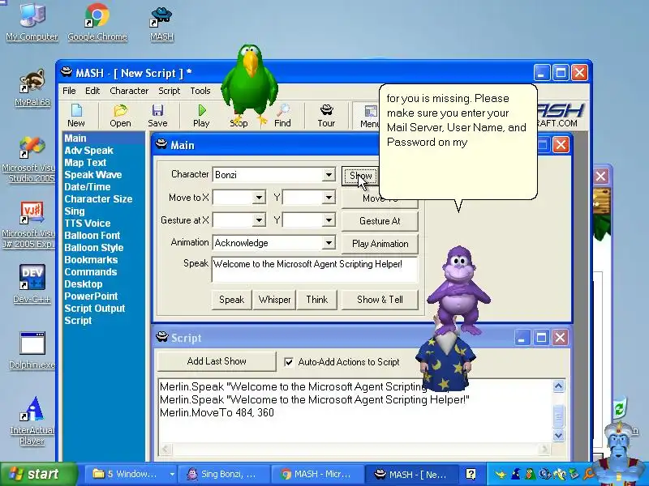The width and height of the screenshot is (649, 486).
Task: Open InterActual Player desktop shortcut
Action: coord(32,420)
